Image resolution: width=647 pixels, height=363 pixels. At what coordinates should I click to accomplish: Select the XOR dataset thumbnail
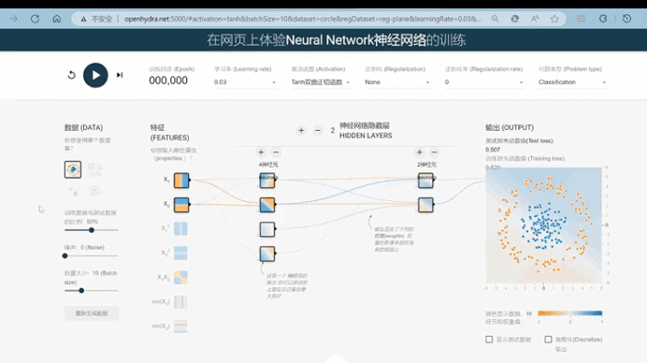click(x=95, y=169)
